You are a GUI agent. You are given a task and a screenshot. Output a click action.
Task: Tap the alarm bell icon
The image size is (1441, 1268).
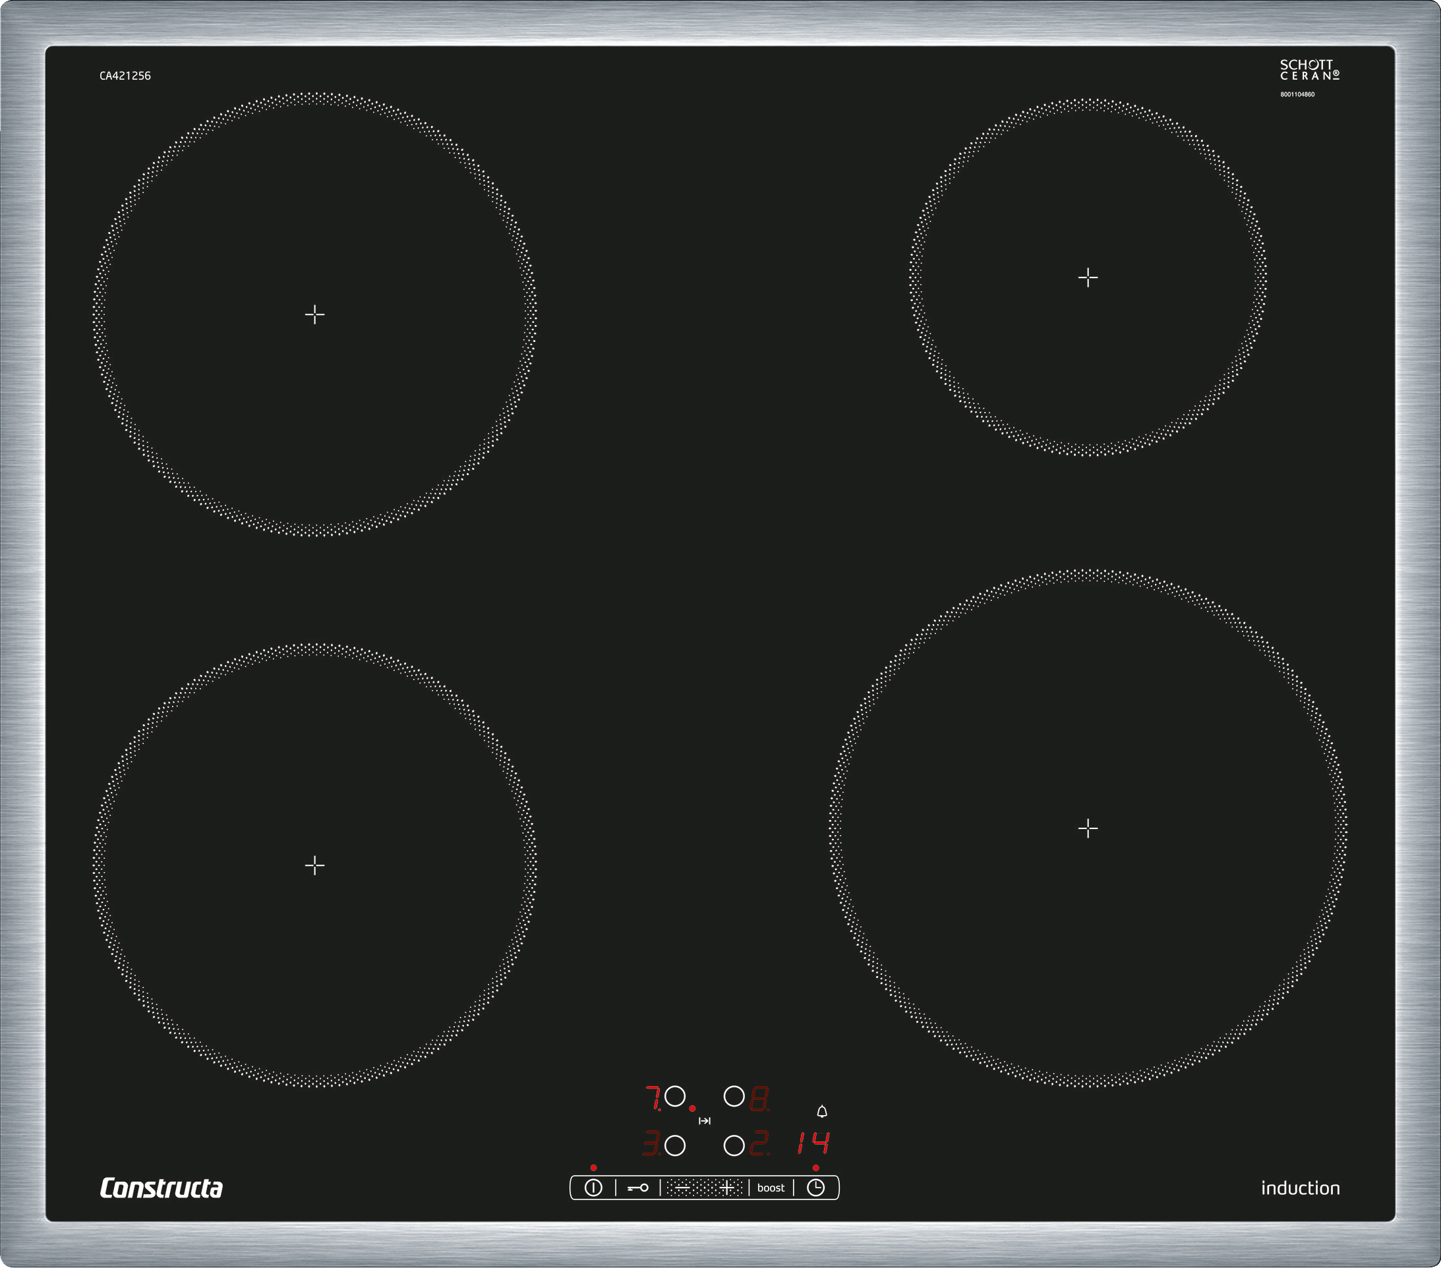[x=821, y=1112]
